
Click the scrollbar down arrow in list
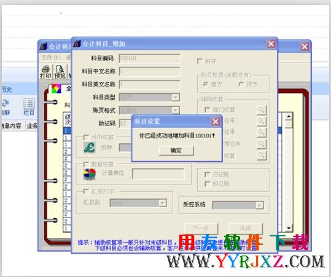289,228
